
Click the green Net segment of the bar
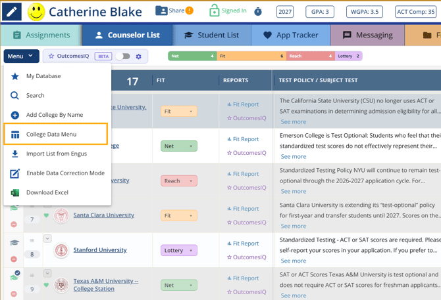pos(192,56)
